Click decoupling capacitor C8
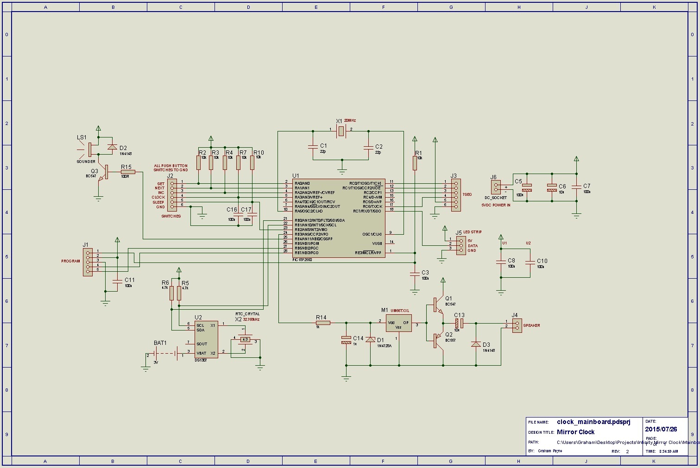This screenshot has height=468, width=700. click(500, 262)
